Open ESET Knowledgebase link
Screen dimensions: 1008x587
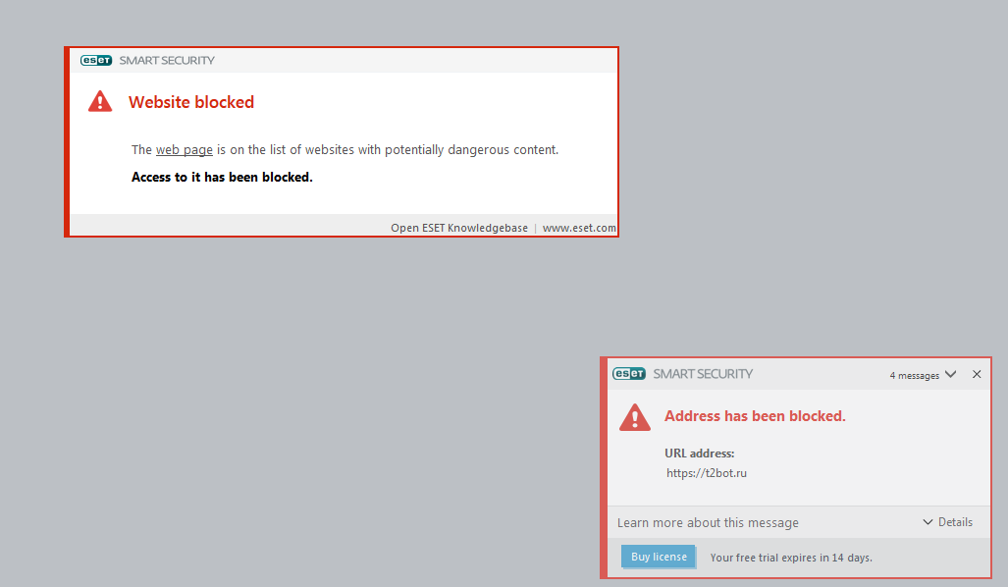tap(459, 228)
